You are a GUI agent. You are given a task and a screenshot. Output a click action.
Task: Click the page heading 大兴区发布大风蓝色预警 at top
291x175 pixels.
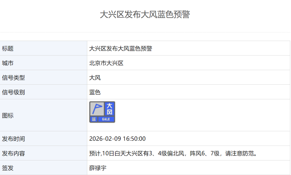point(145,15)
